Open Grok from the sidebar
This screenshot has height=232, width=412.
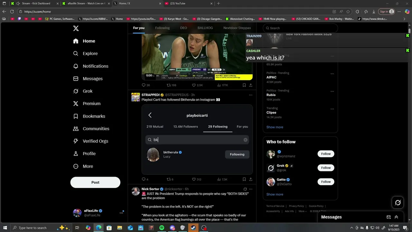tap(83, 91)
